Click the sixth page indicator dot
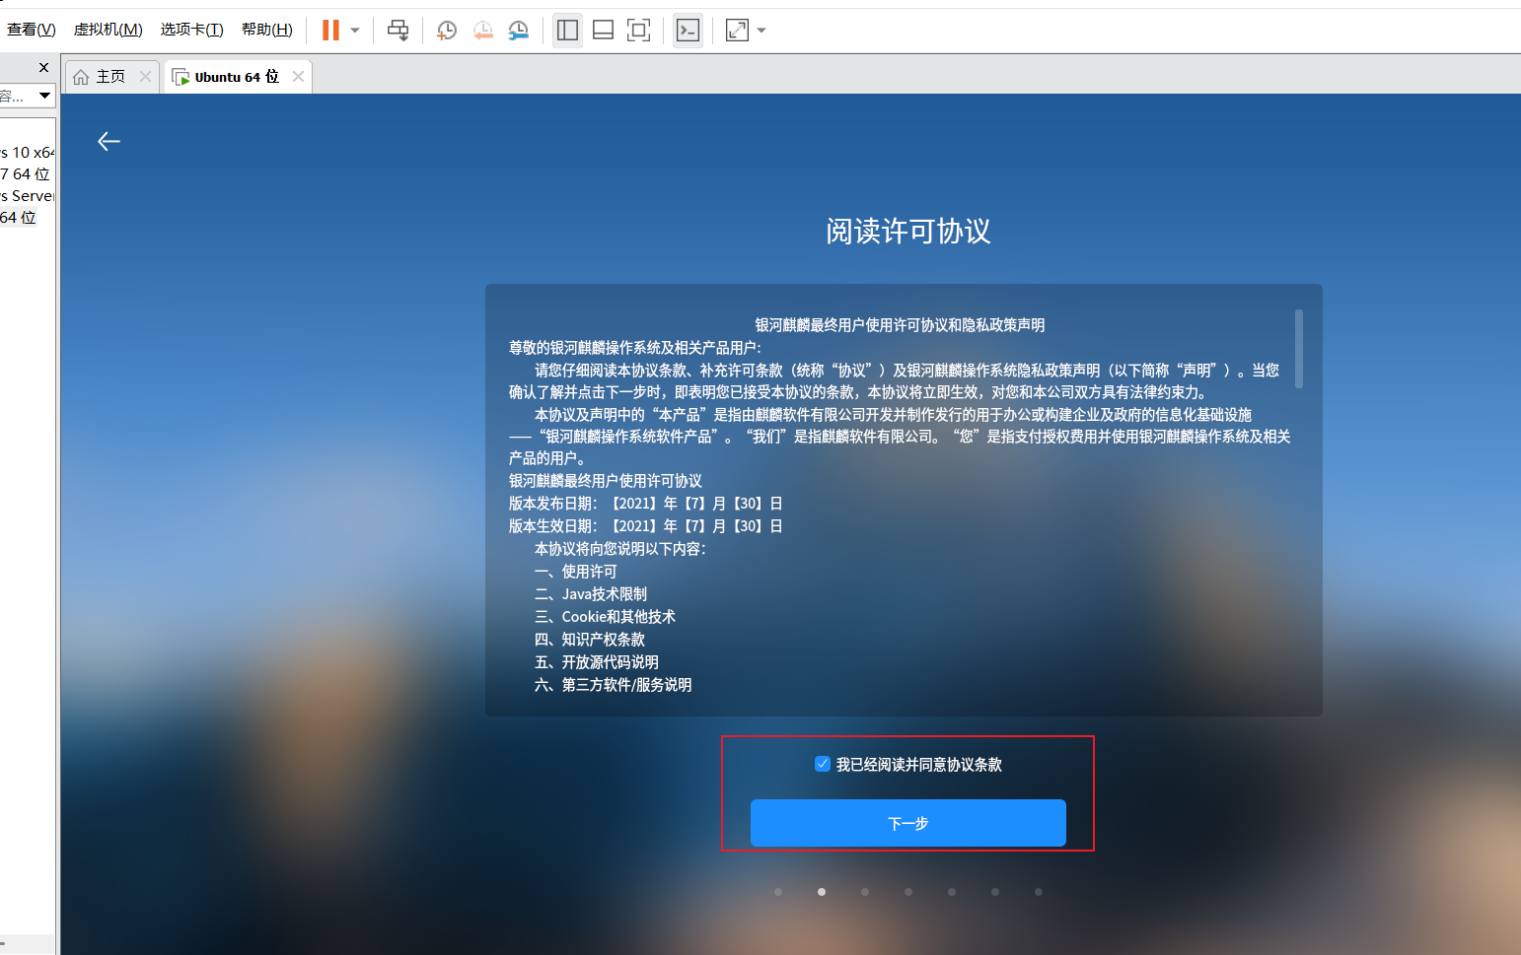The image size is (1521, 955). click(995, 892)
